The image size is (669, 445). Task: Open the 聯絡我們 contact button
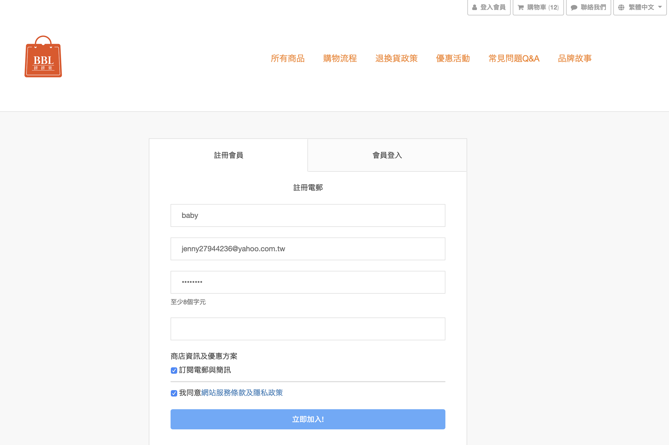coord(588,7)
